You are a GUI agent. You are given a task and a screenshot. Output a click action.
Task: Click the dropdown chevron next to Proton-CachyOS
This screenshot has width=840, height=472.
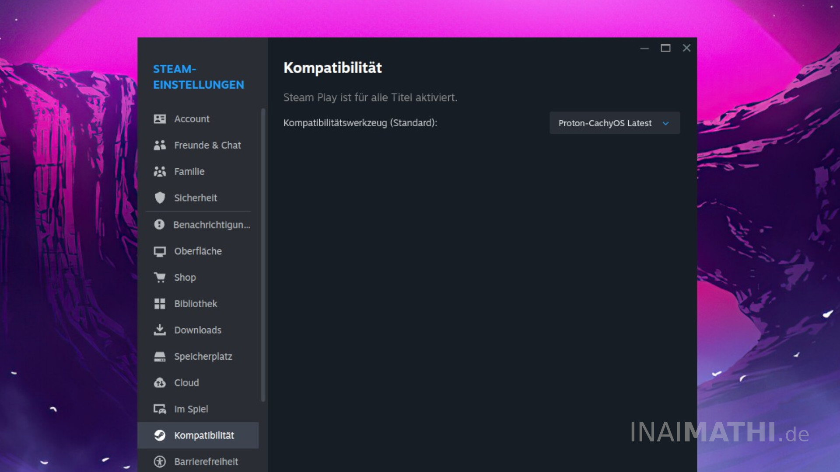[665, 124]
